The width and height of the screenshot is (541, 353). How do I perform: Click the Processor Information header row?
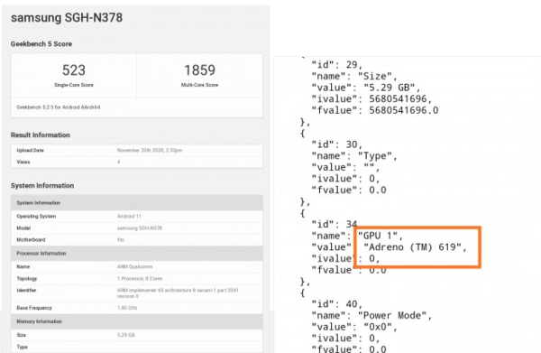(x=137, y=253)
